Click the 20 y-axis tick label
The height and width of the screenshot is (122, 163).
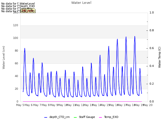pyautogui.click(x=16, y=89)
